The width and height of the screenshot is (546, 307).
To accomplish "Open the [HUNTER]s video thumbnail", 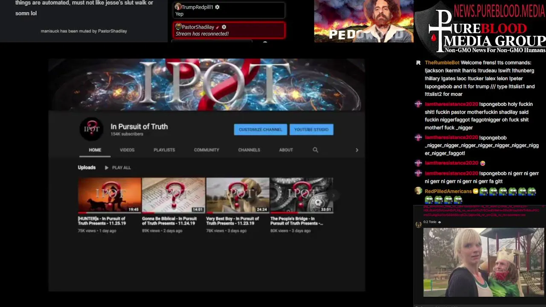I will (x=109, y=195).
